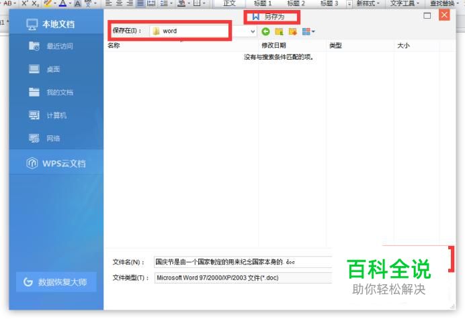Open the 本地文档 section

click(x=50, y=24)
